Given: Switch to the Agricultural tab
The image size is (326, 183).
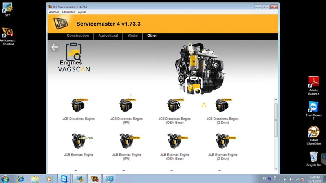Looking at the screenshot, I should [x=108, y=35].
